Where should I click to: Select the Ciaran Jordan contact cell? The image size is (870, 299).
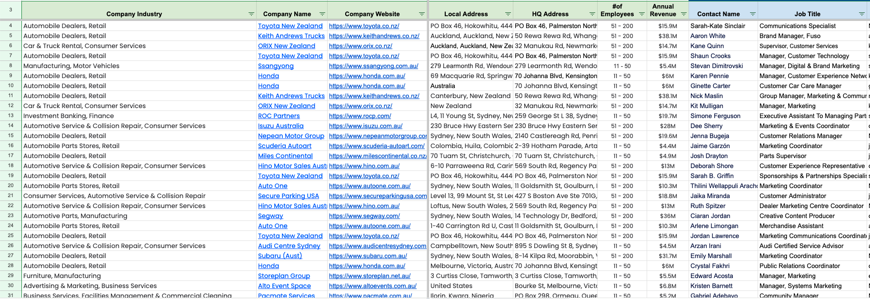723,216
